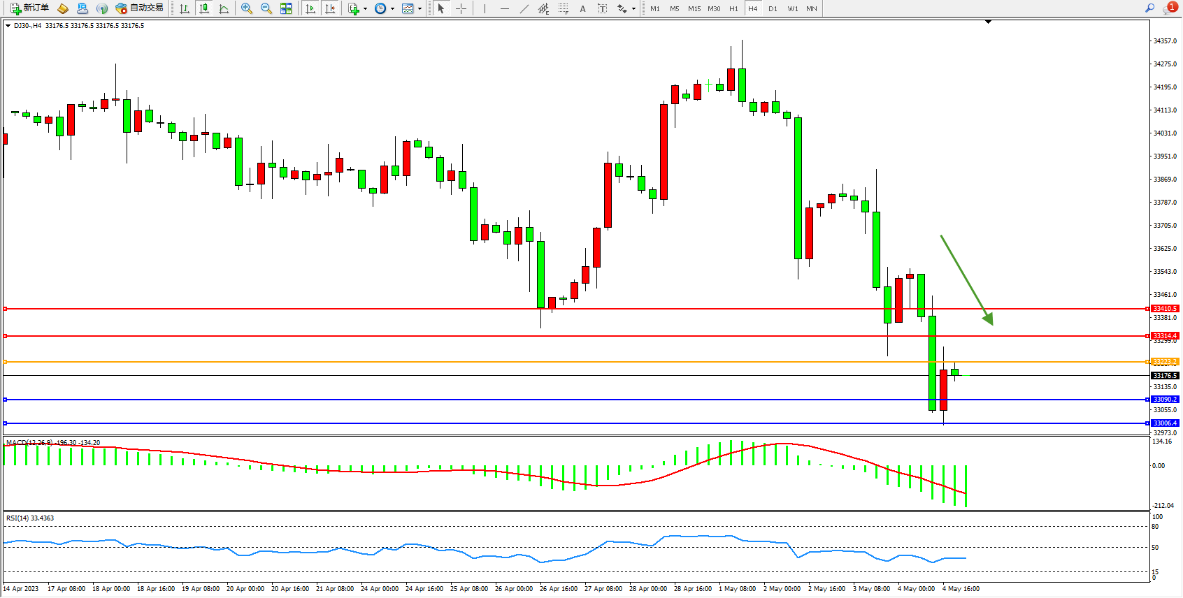Viewport: 1183px width, 598px height.
Task: Open the periodicity clock dropdown
Action: [x=392, y=9]
